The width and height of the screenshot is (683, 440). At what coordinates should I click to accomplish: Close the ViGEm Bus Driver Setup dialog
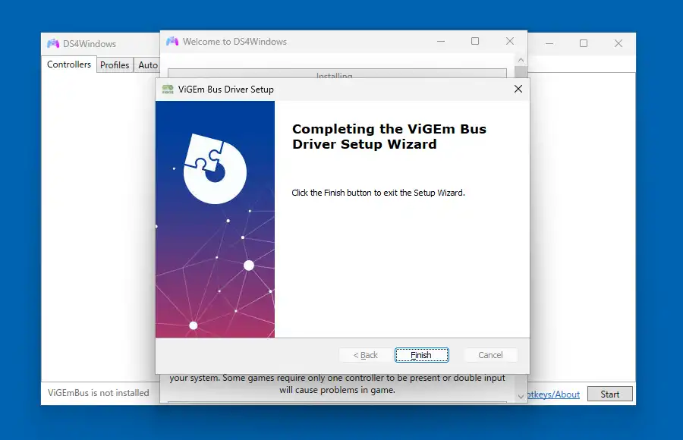(x=518, y=89)
